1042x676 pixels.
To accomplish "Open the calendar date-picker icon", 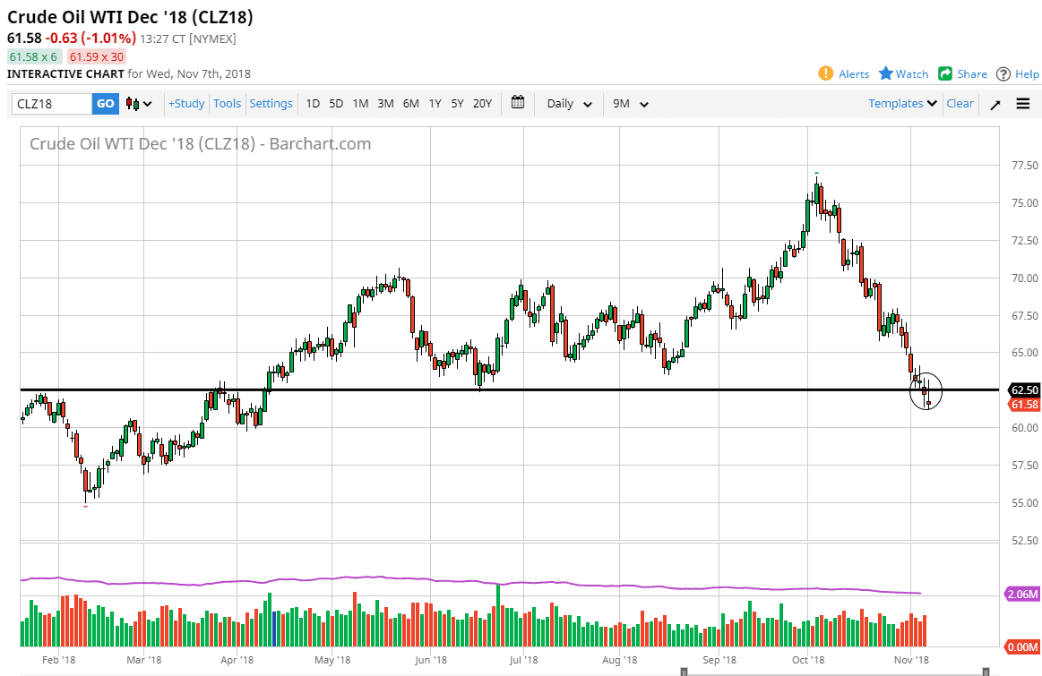I will tap(517, 103).
